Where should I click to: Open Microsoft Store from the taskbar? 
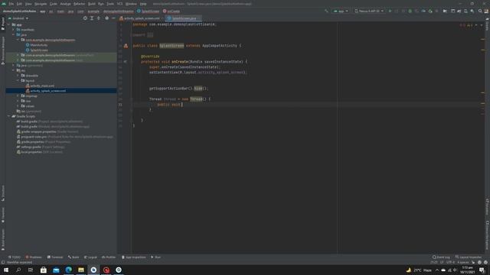tap(44, 270)
